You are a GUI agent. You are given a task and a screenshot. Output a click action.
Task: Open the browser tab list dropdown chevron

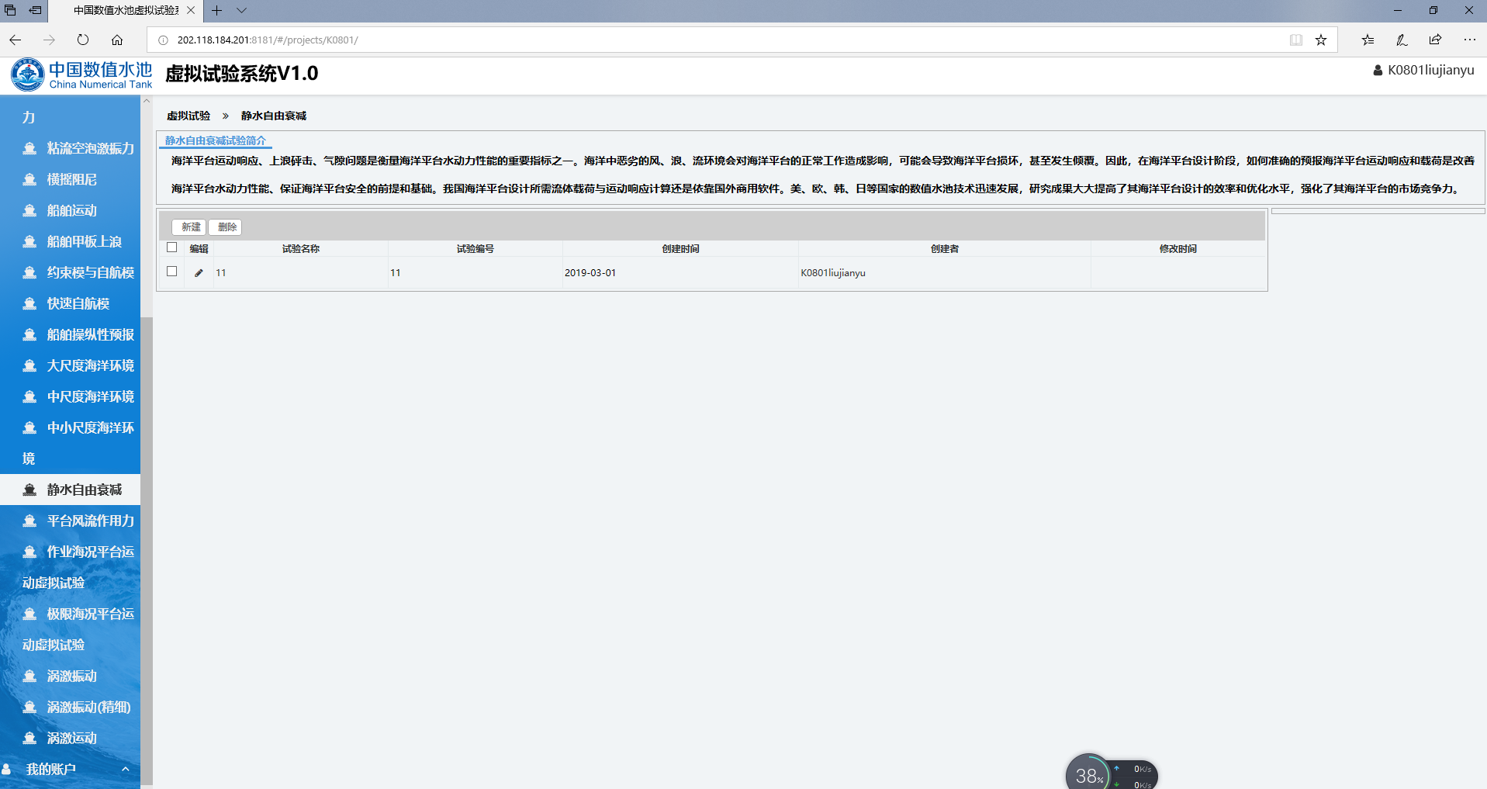(242, 10)
